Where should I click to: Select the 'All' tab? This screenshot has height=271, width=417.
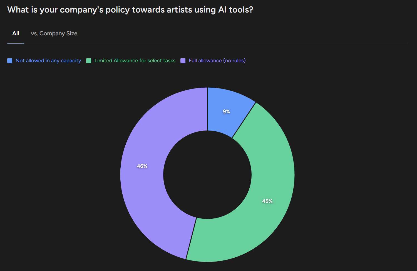[x=16, y=33]
